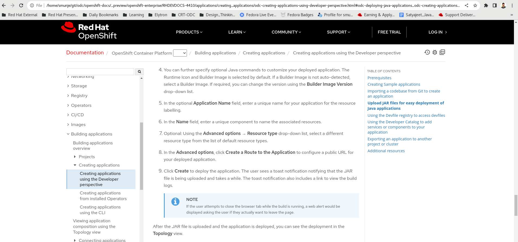Click the main page vertical scrollbar thumb

pos(516,205)
